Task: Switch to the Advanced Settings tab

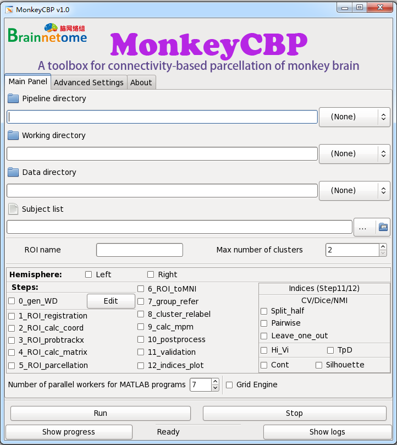Action: (x=89, y=83)
